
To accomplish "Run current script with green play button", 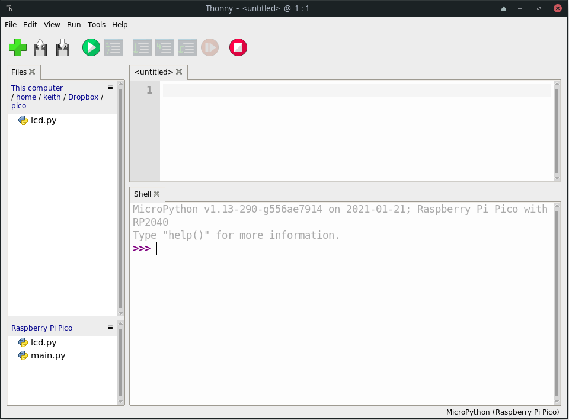I will coord(91,47).
